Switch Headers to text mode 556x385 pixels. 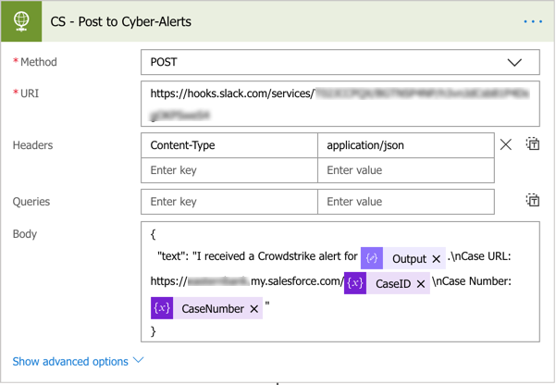[x=533, y=143]
